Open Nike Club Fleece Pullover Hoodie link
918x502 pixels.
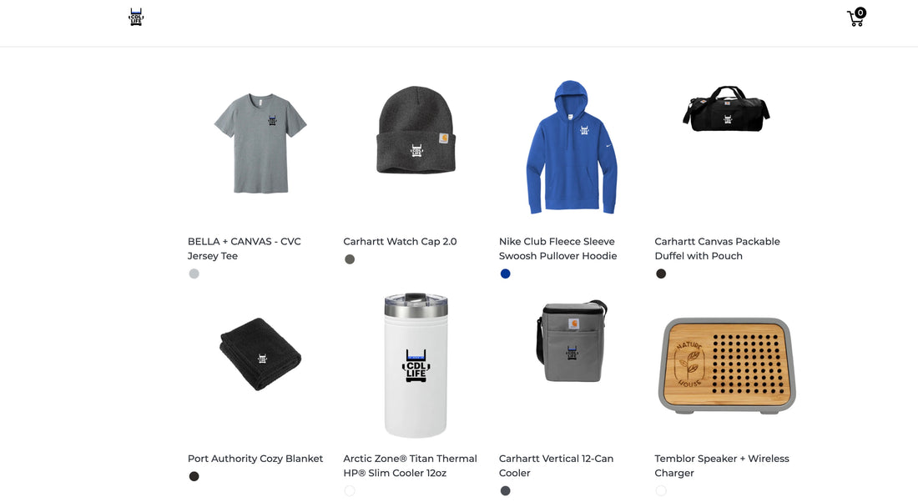click(558, 248)
